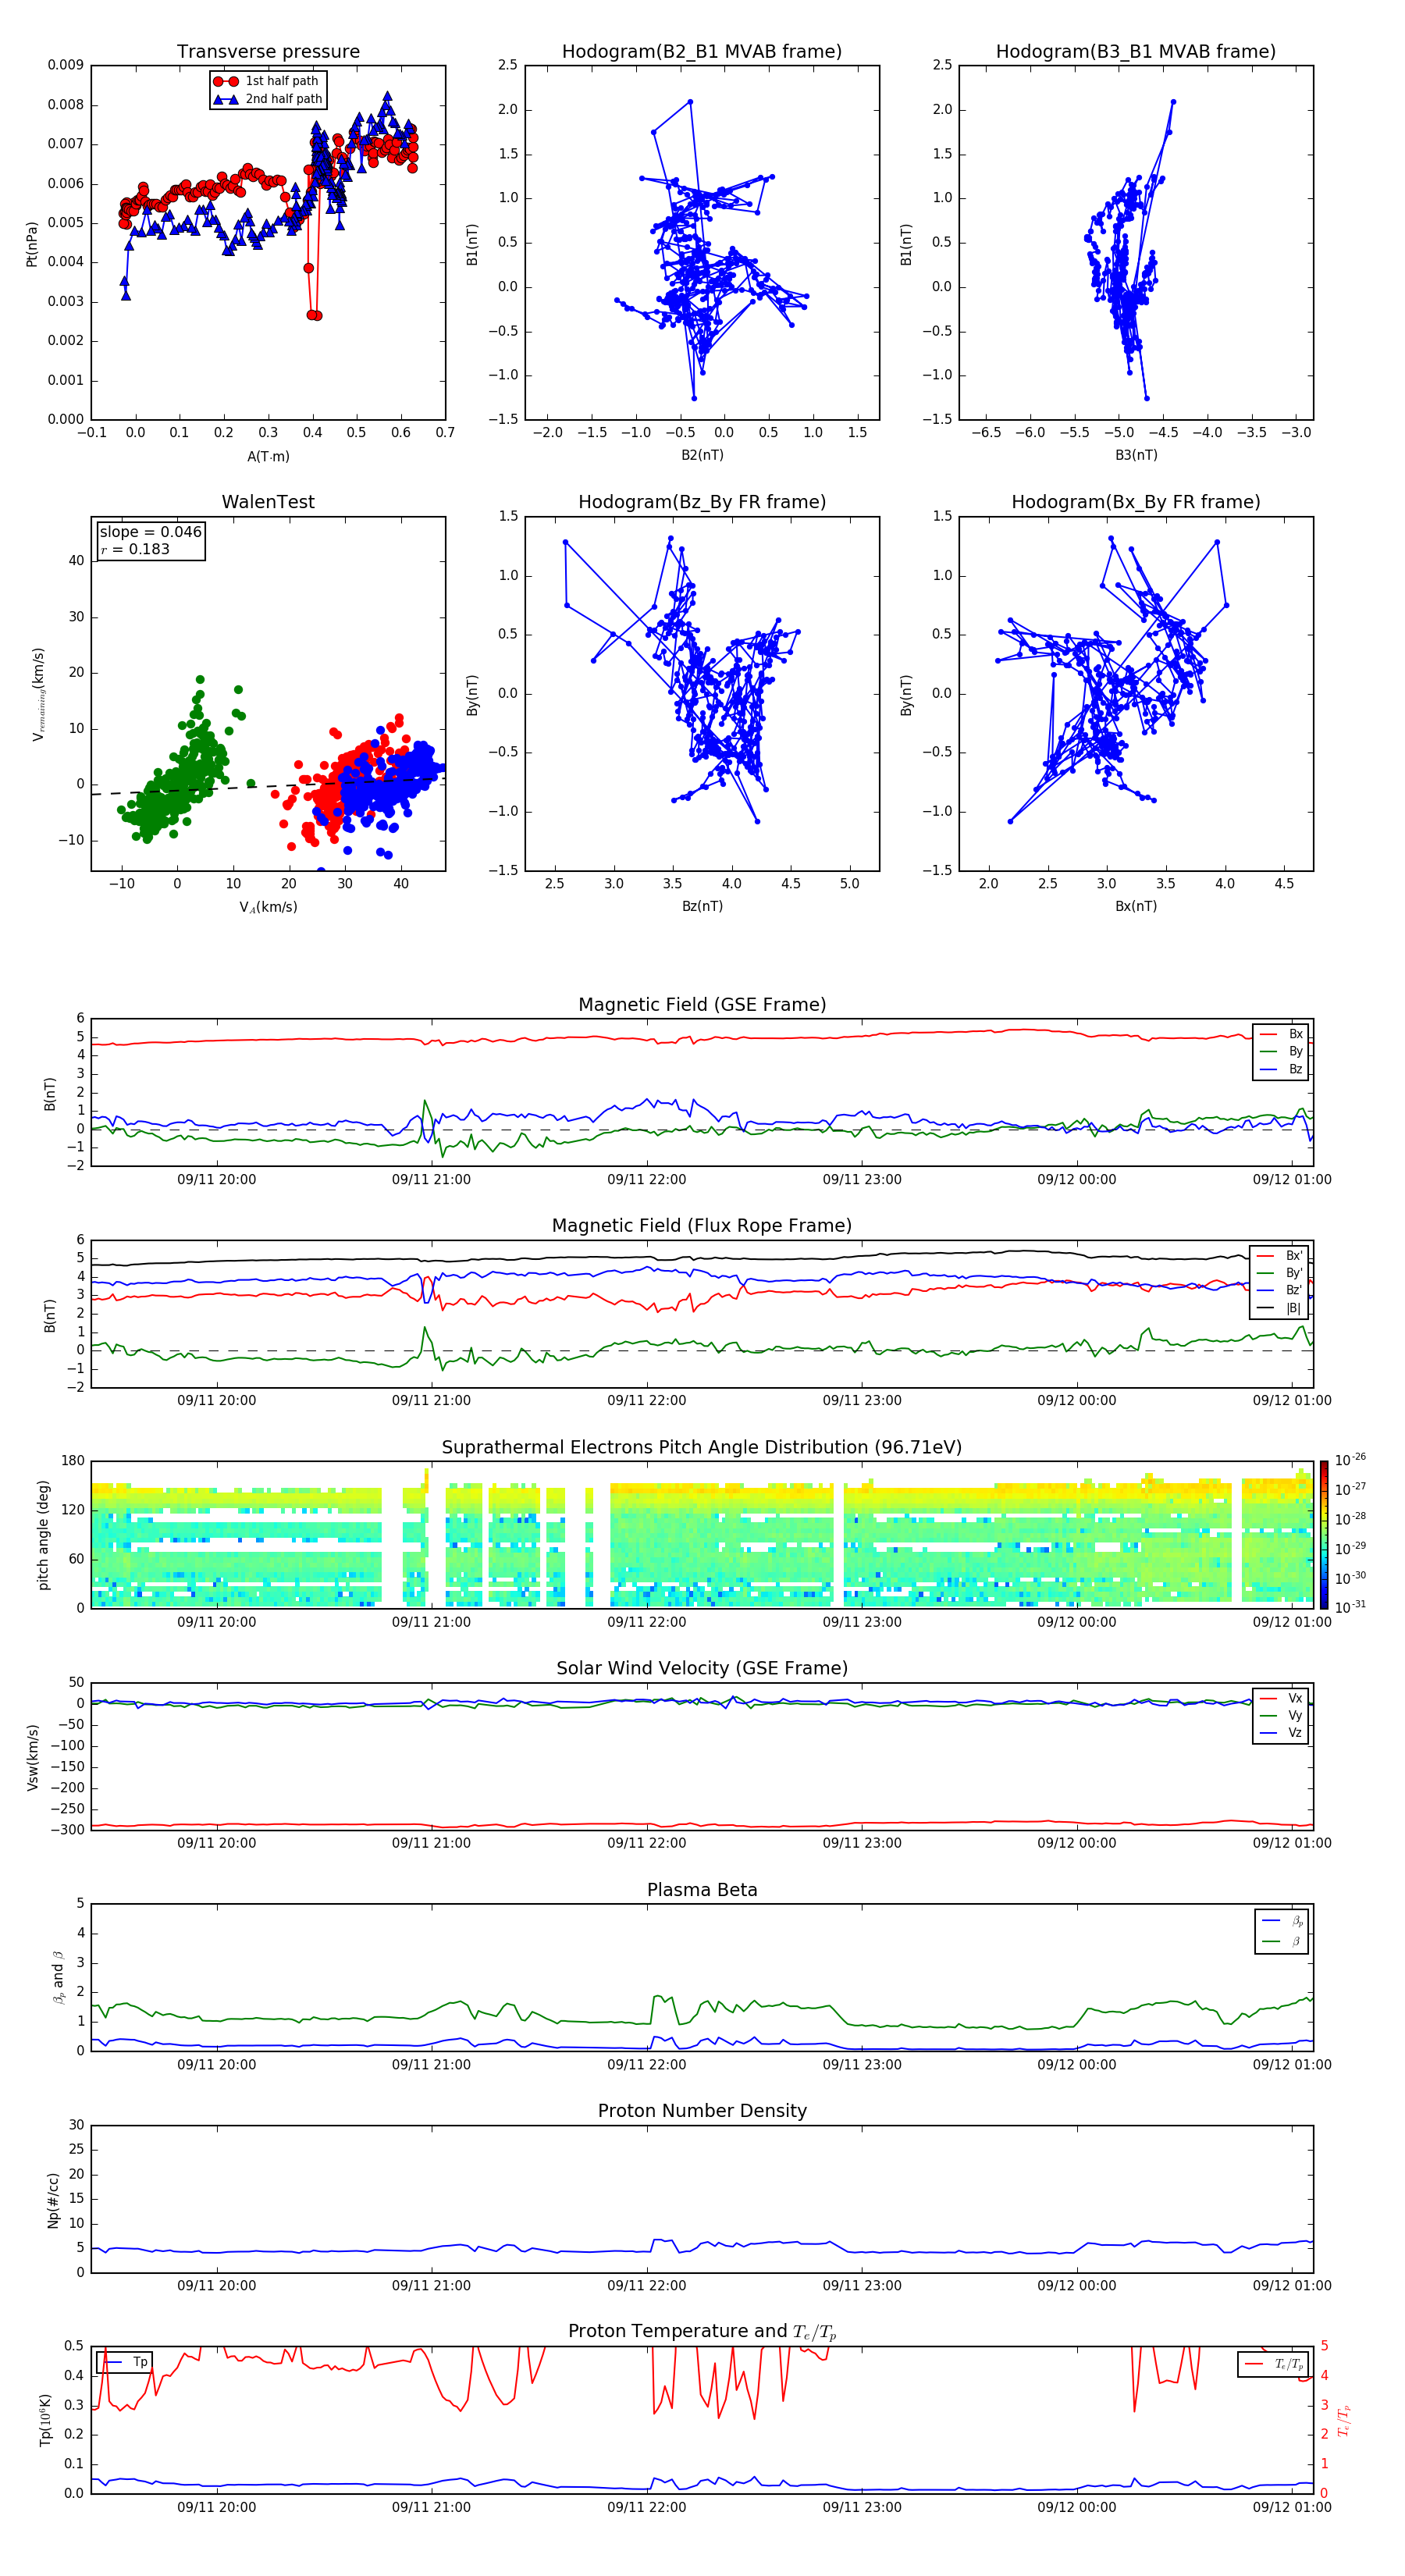Click '09/11 22:00' tick under Solar Wind Velocity
1405x2576 pixels.
[x=646, y=1843]
